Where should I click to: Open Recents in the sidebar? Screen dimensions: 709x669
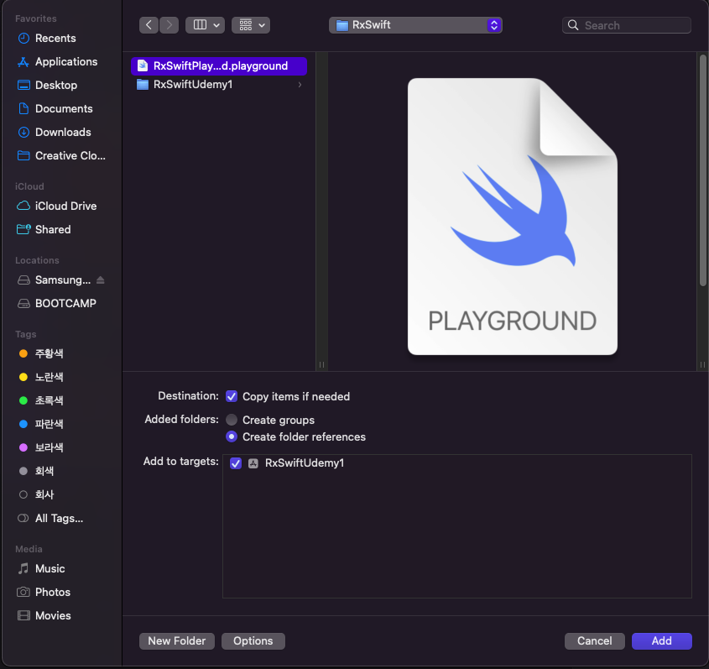pos(55,39)
